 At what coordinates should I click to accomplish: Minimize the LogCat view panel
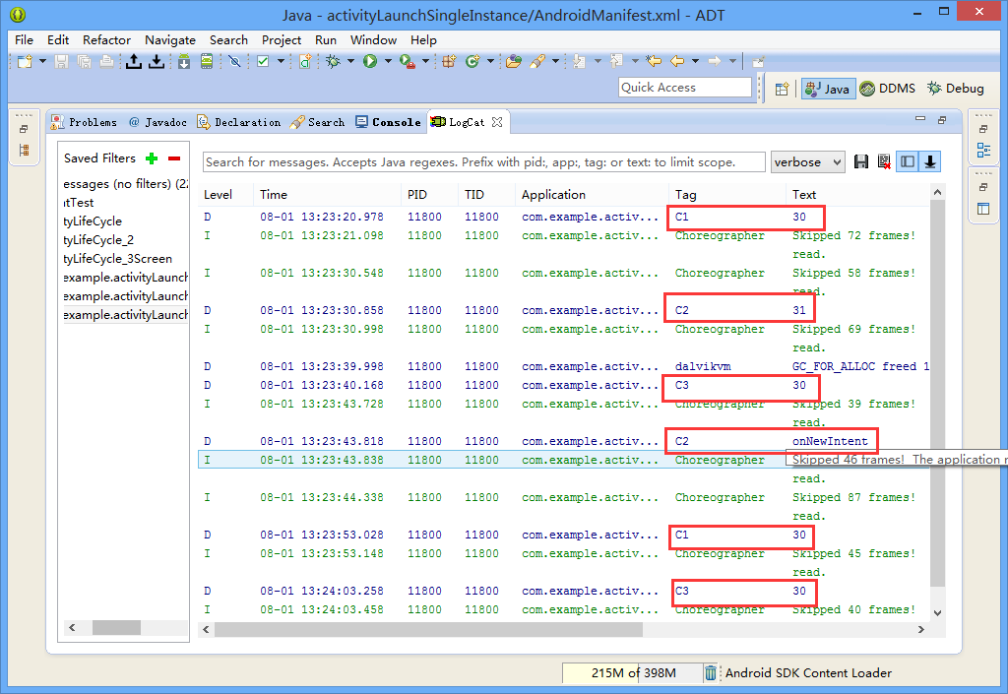point(920,119)
